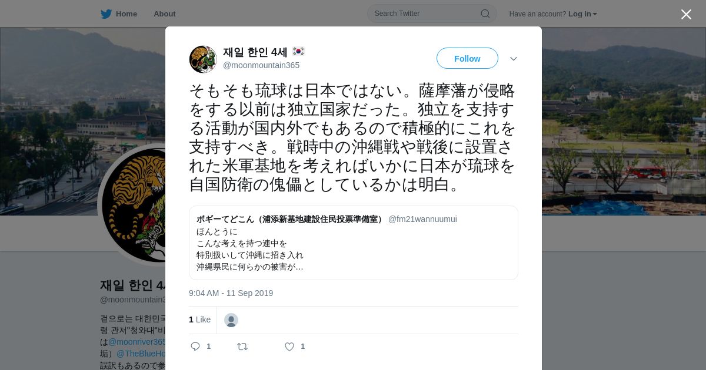706x370 pixels.
Task: Like the tweet with the heart icon
Action: 289,347
